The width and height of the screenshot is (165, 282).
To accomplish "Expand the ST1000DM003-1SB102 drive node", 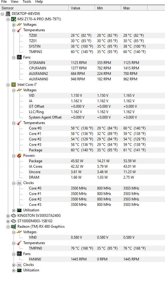I will coord(8,221).
